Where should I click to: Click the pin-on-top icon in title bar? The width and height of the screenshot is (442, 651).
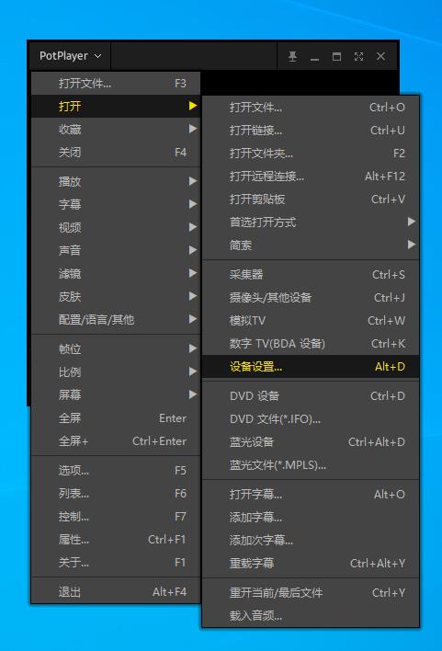tap(292, 56)
